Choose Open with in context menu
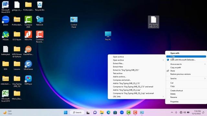207x116 pixels. (x=186, y=53)
